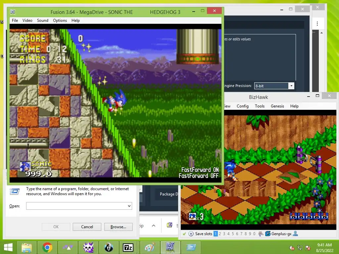339x254 pixels.
Task: Select save slot 5 in BizHawk
Action: [233, 234]
